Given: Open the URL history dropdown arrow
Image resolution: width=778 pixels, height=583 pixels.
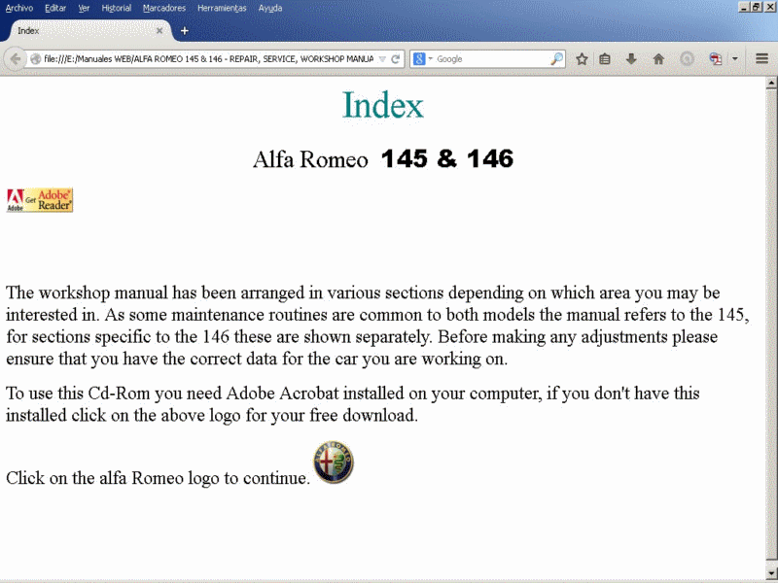Looking at the screenshot, I should tap(382, 59).
